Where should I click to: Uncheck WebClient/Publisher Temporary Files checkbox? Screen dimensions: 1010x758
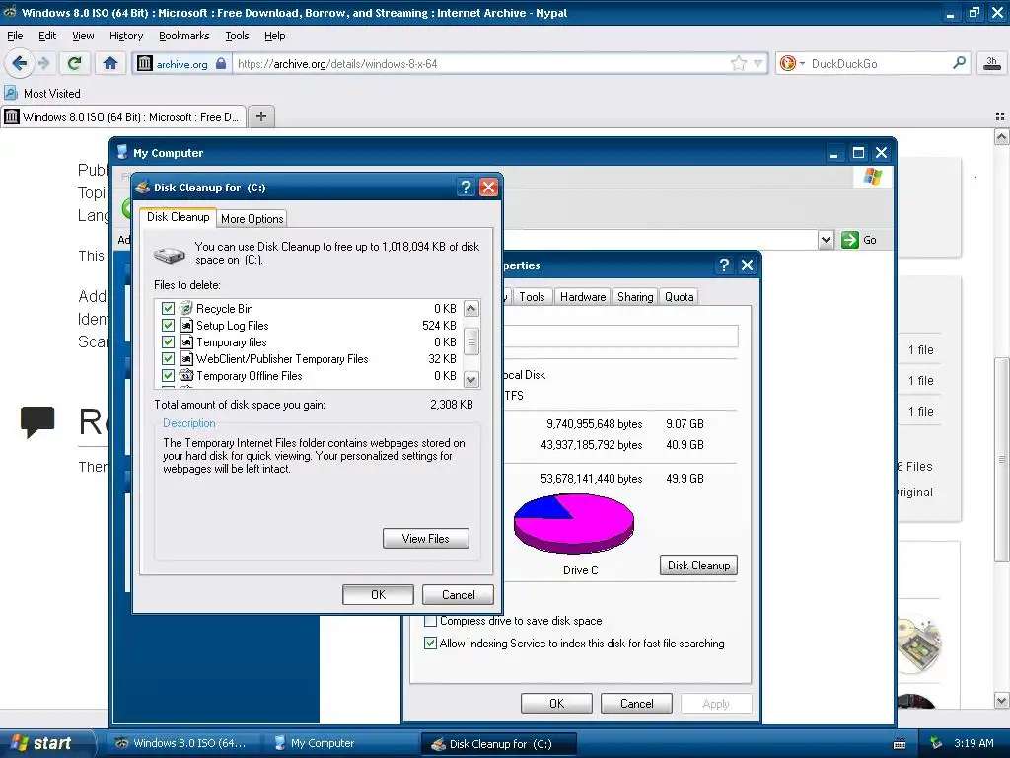tap(168, 358)
